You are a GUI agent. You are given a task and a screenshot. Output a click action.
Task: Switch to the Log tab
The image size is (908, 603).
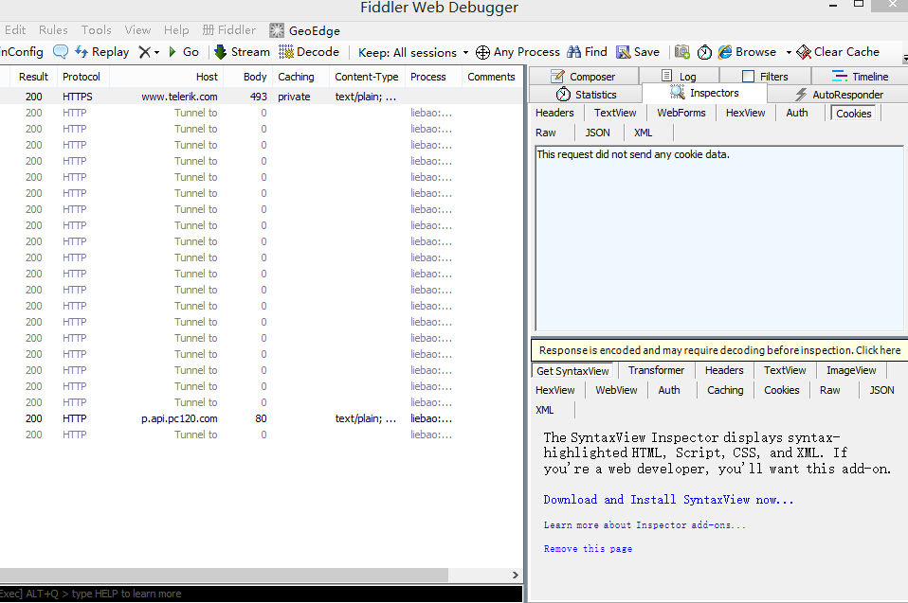(679, 77)
